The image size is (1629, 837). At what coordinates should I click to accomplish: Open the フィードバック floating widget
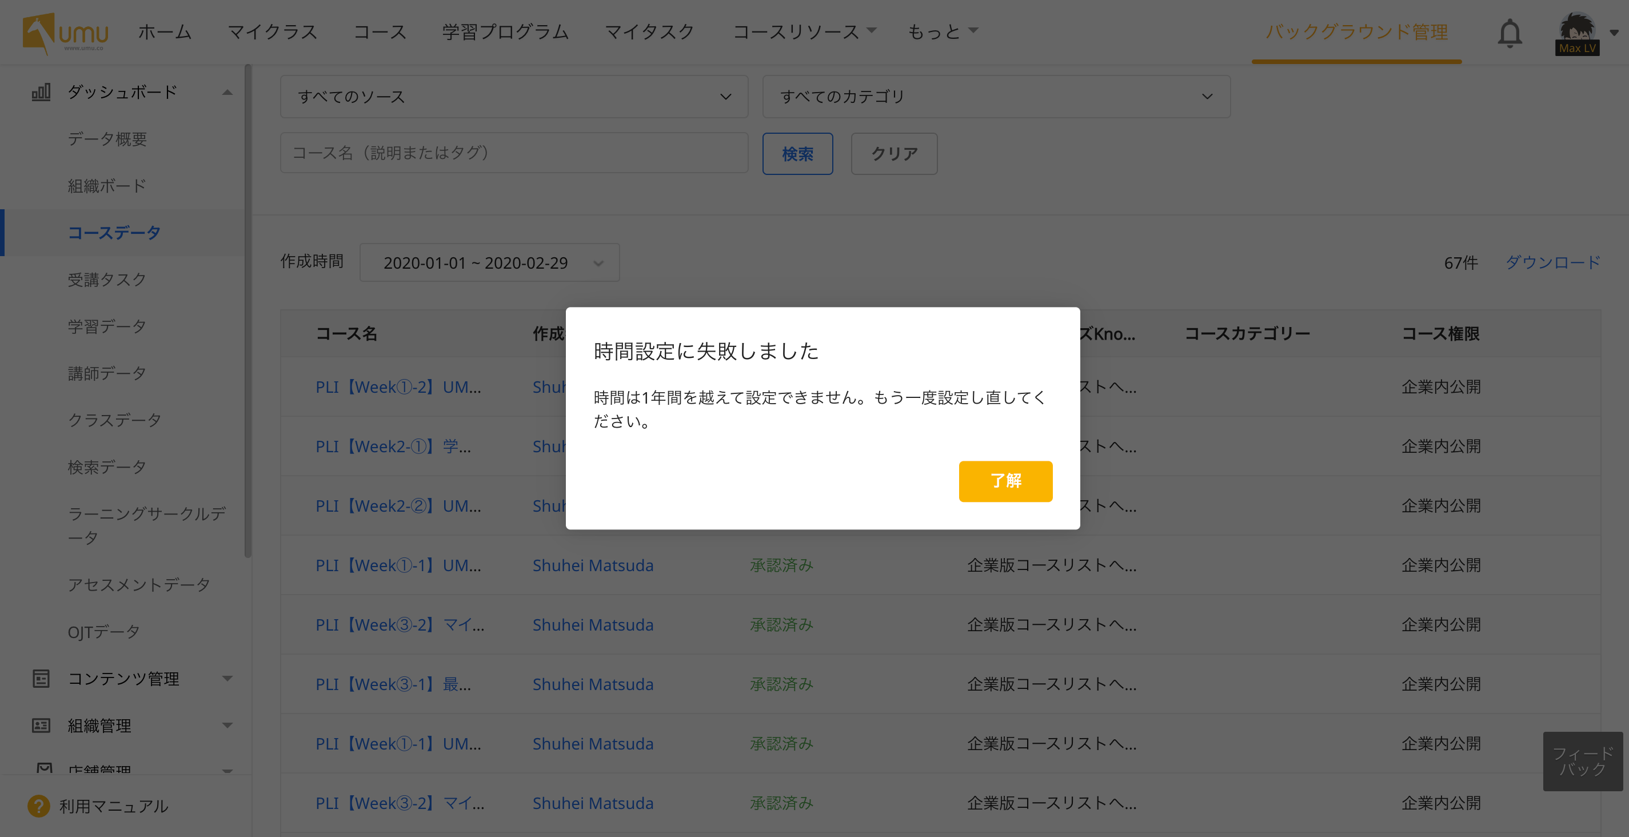click(1582, 761)
